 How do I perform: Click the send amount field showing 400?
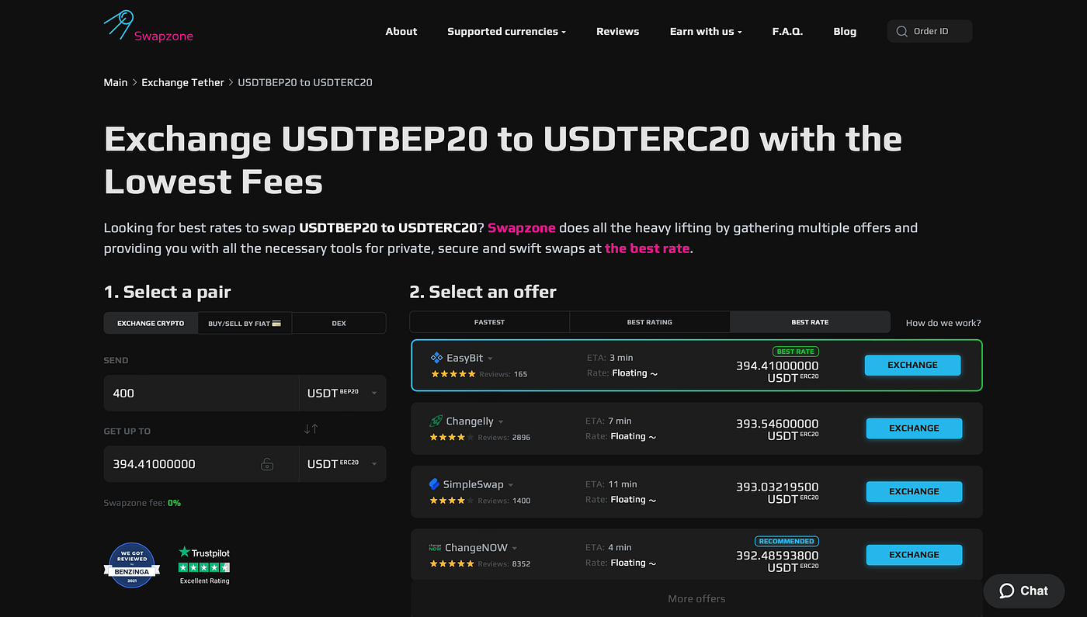pos(201,393)
